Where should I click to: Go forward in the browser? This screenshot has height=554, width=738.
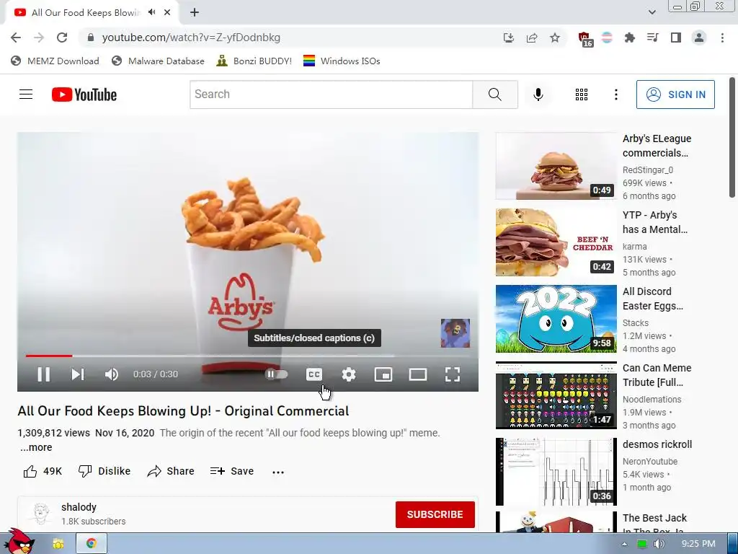coord(39,38)
